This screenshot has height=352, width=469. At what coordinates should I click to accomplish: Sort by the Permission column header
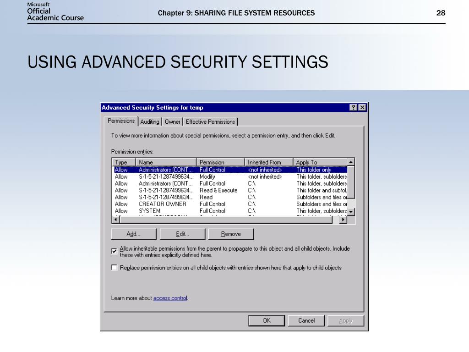(x=220, y=162)
